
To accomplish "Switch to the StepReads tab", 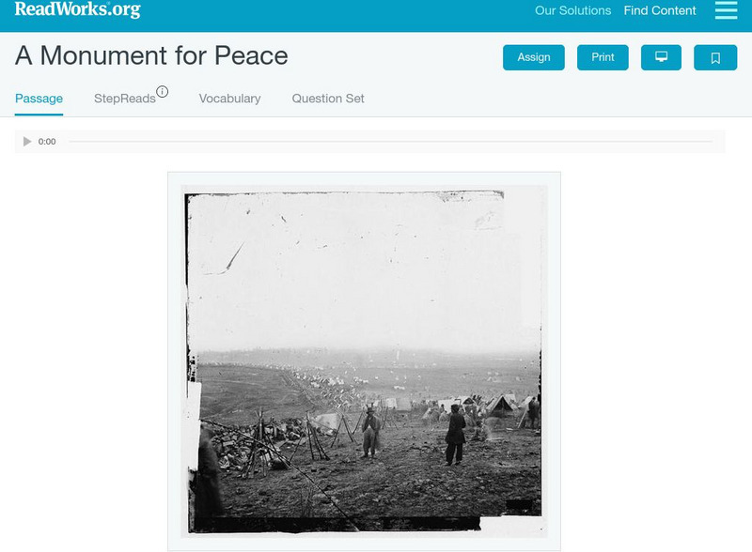I will (x=125, y=99).
